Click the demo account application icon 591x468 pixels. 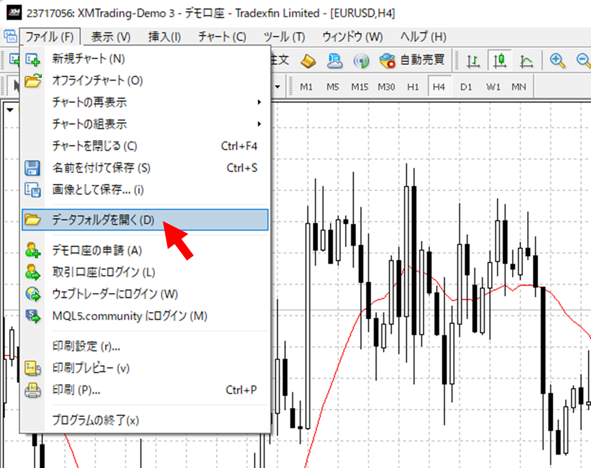pyautogui.click(x=33, y=250)
